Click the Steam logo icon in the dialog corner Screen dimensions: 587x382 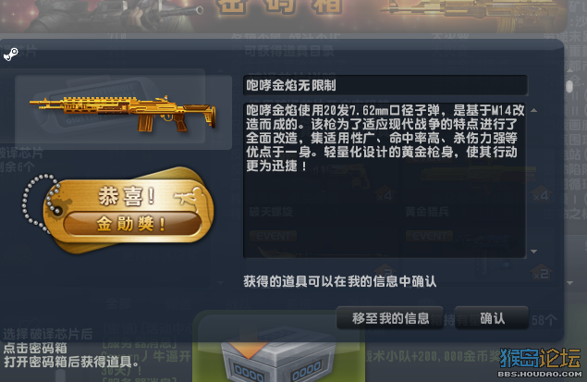point(10,55)
